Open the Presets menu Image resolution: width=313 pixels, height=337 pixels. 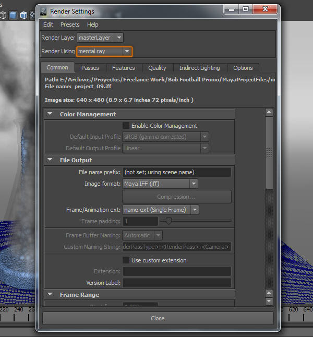pyautogui.click(x=70, y=25)
